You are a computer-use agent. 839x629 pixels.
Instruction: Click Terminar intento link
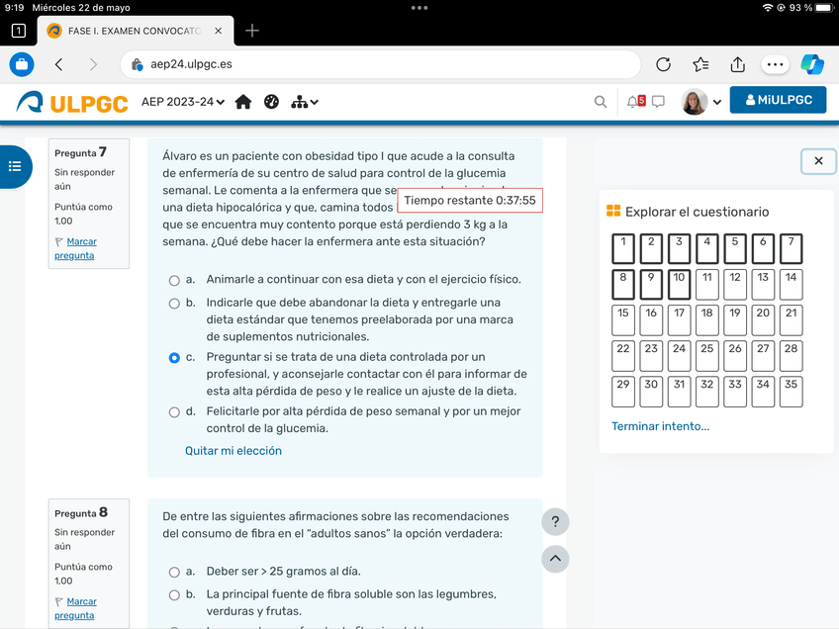pyautogui.click(x=660, y=426)
